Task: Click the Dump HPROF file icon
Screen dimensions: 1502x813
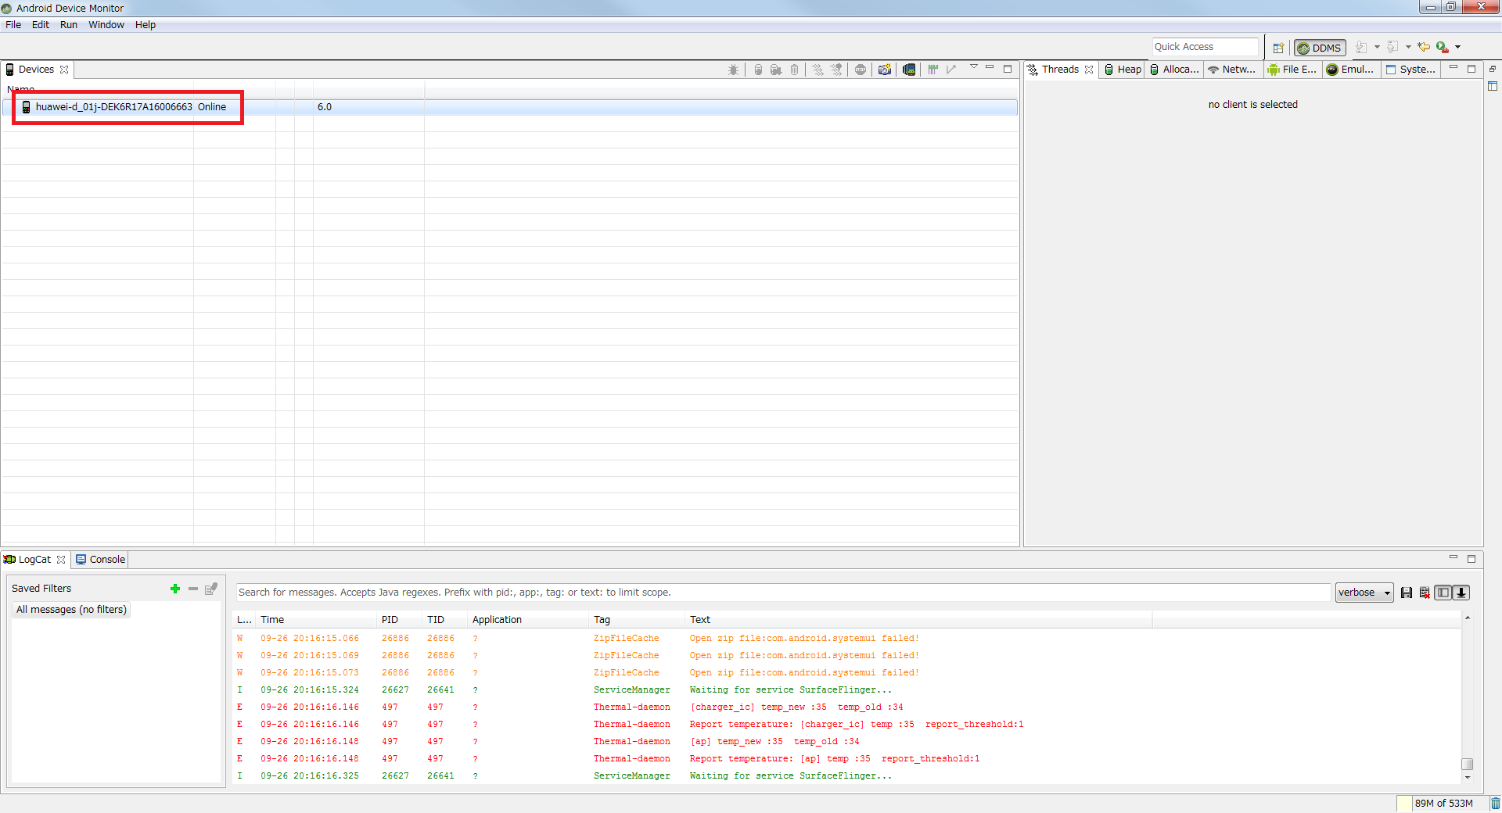Action: click(775, 70)
